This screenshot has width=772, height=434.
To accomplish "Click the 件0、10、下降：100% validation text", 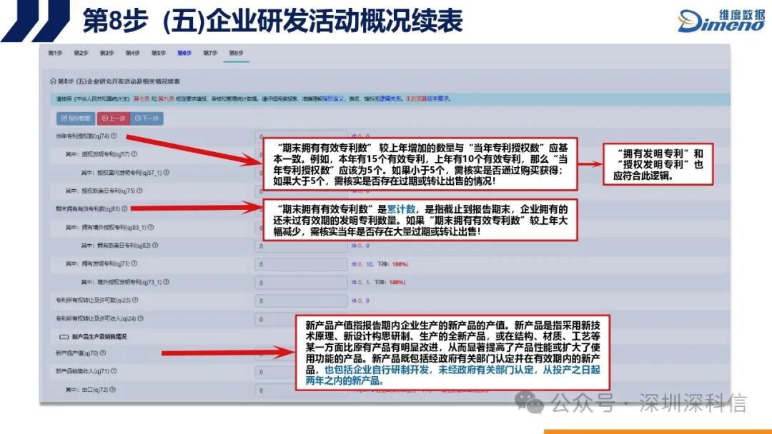I will tap(380, 264).
